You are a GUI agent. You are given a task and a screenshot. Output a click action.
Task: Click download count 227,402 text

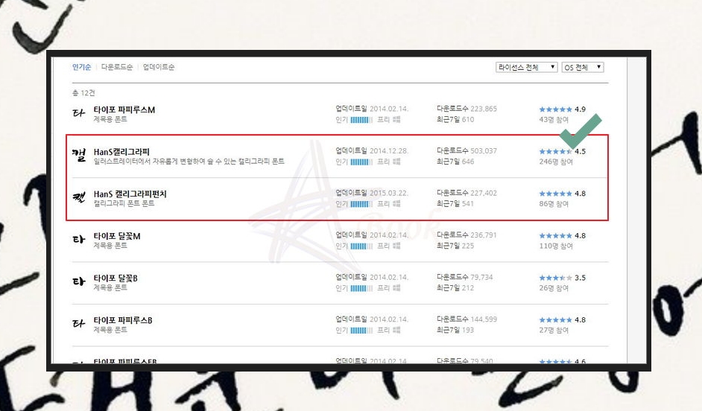(484, 193)
